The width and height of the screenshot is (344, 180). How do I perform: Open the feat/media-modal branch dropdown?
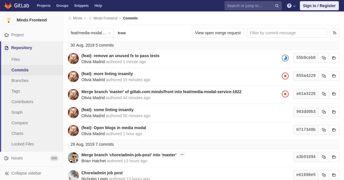91,33
